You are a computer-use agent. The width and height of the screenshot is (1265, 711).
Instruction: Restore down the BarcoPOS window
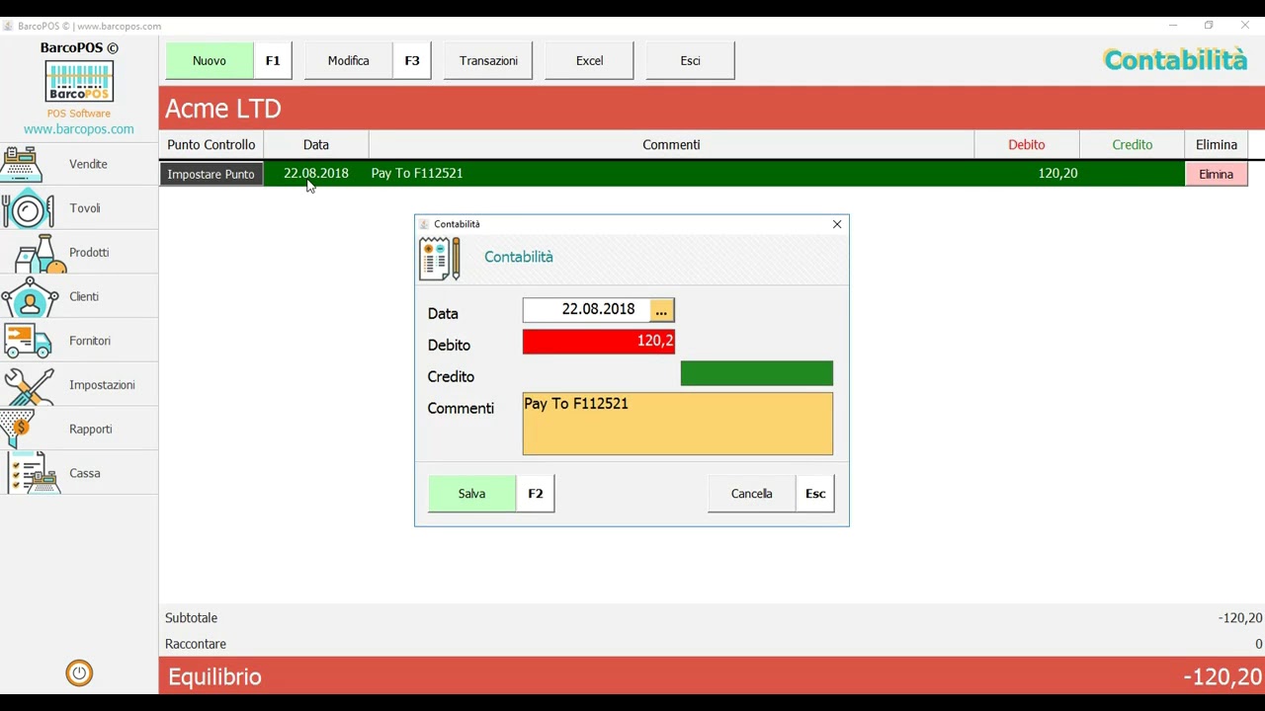coord(1209,25)
